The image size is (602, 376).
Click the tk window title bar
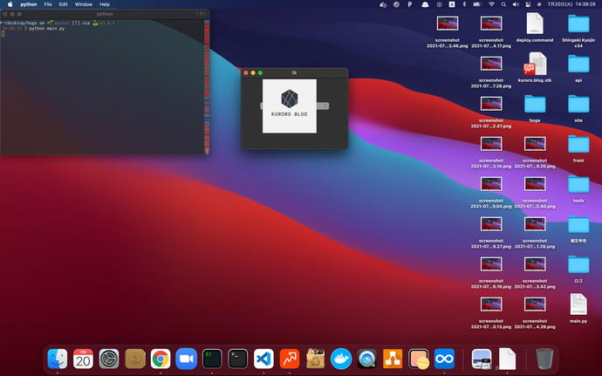tap(295, 72)
